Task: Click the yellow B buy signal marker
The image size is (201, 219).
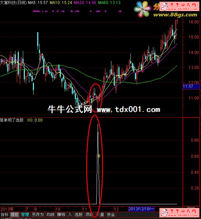Action: point(99,156)
